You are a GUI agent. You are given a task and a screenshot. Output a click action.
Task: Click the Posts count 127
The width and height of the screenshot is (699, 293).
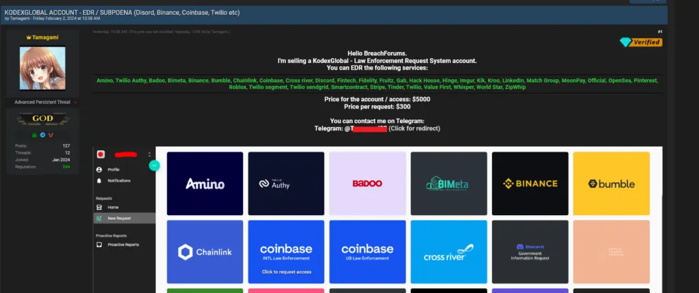[66, 146]
